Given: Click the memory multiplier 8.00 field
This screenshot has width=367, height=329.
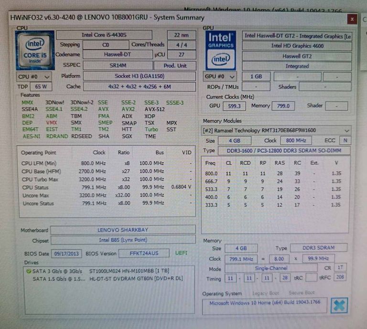Looking at the screenshot, I should 279,259.
